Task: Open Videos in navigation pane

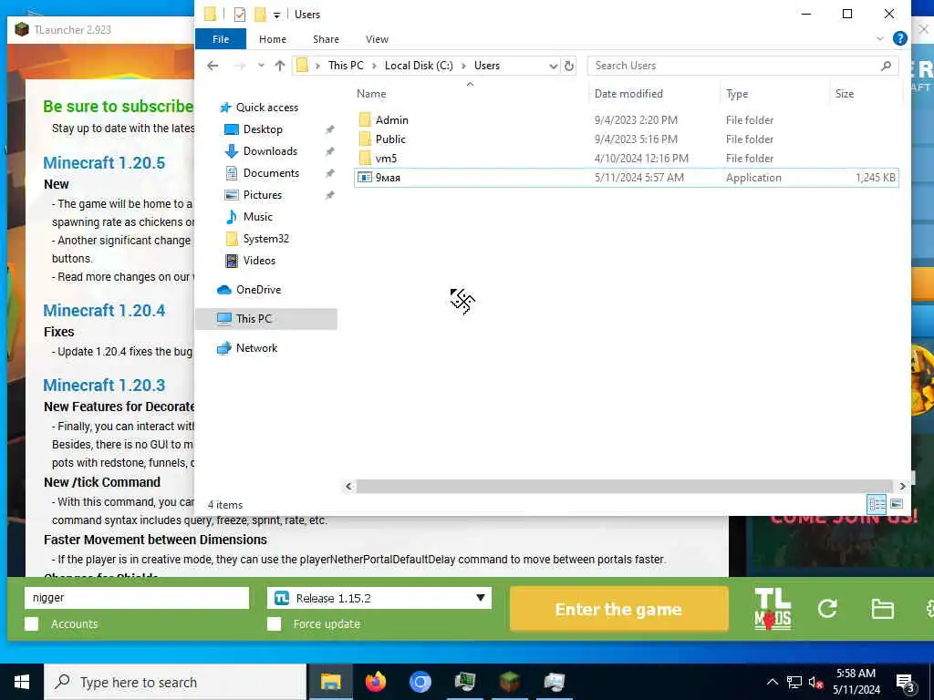Action: pyautogui.click(x=259, y=261)
